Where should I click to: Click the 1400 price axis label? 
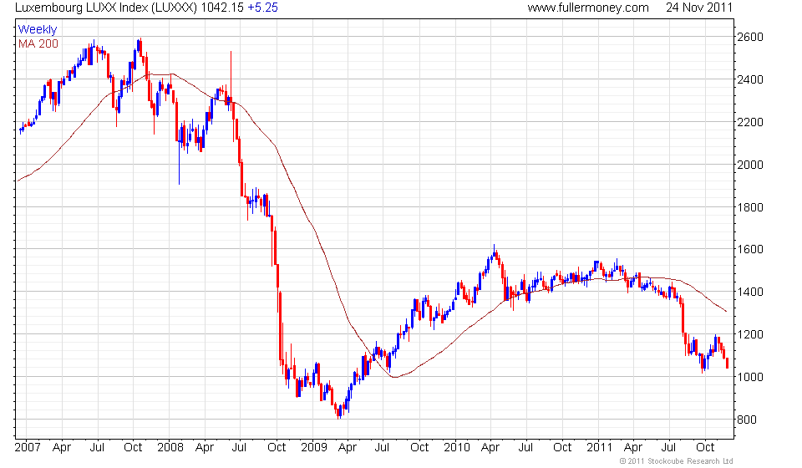[750, 292]
